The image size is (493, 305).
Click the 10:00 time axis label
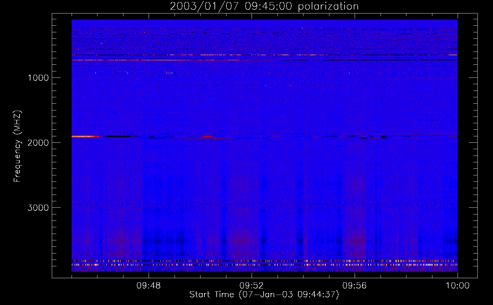pyautogui.click(x=458, y=286)
